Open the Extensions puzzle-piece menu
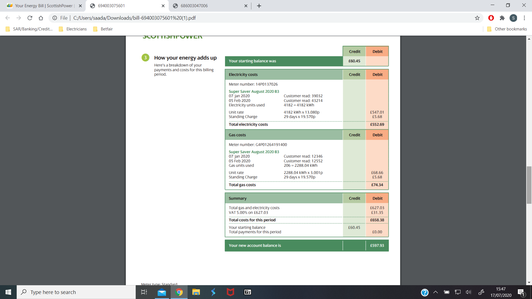 [x=502, y=18]
